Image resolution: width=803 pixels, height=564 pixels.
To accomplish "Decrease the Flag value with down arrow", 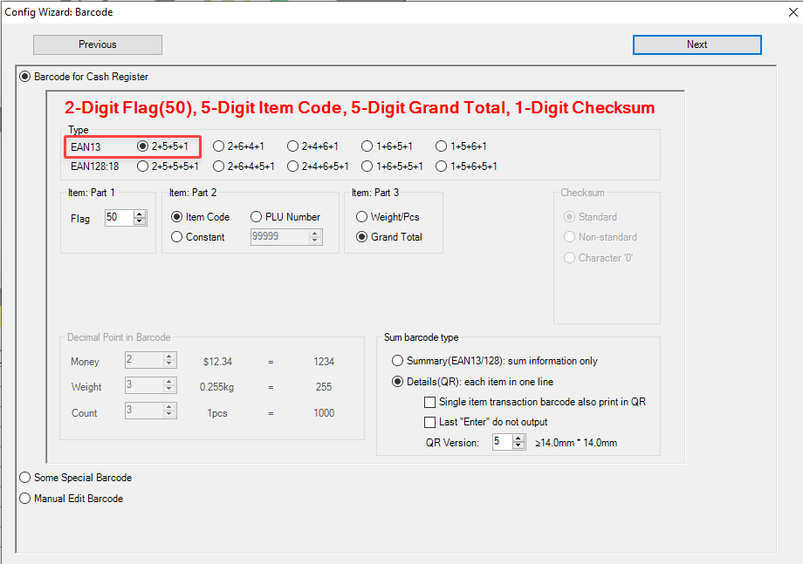I will (x=140, y=221).
